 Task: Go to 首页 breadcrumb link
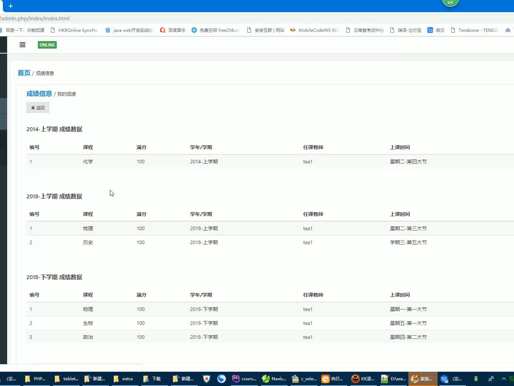(24, 73)
